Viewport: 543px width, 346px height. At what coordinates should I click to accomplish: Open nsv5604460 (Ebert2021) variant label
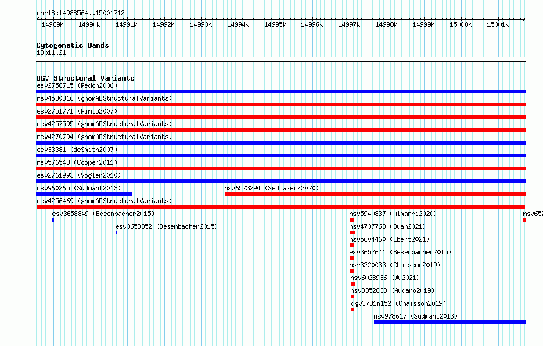(x=389, y=239)
